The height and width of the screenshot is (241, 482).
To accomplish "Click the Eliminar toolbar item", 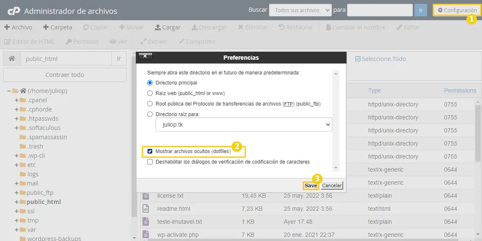I will 253,27.
